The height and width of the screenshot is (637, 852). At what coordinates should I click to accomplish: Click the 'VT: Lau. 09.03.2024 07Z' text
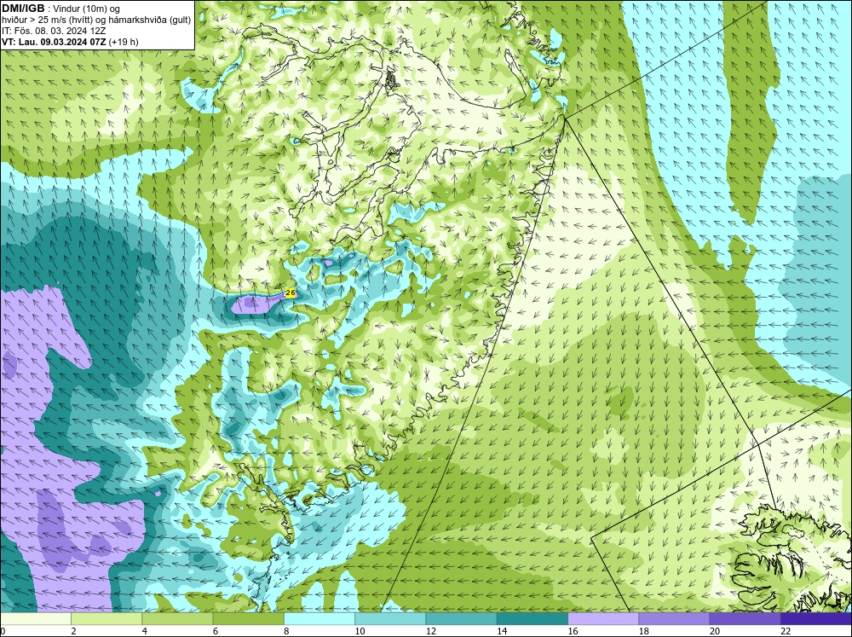click(55, 42)
